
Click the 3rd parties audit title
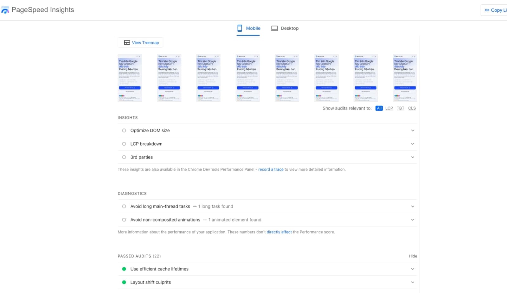pyautogui.click(x=141, y=157)
